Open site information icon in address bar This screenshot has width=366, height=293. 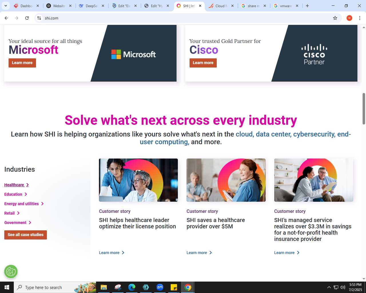(x=39, y=18)
